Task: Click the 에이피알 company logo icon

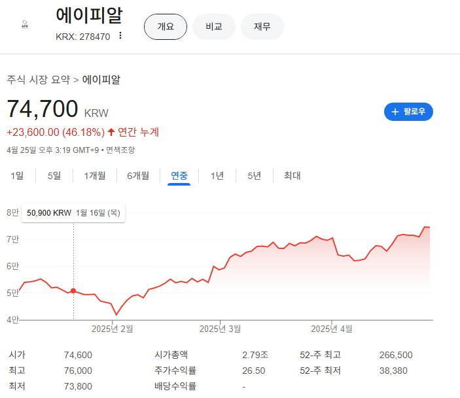Action: 25,26
